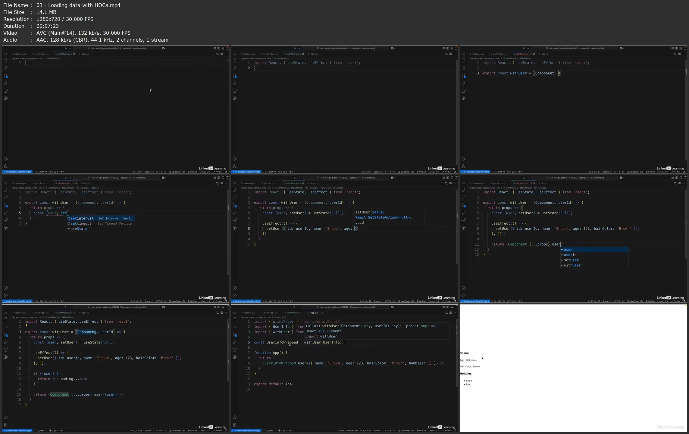Viewport: 689px width, 434px height.
Task: Click lightbulb code action in bottom-left frame
Action: click(27, 325)
